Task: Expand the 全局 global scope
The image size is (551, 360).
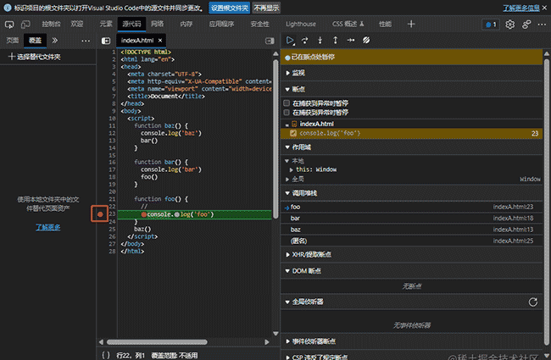Action: (x=287, y=179)
